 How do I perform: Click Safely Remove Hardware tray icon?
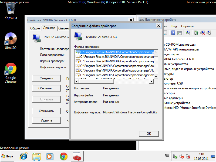tap(175, 157)
